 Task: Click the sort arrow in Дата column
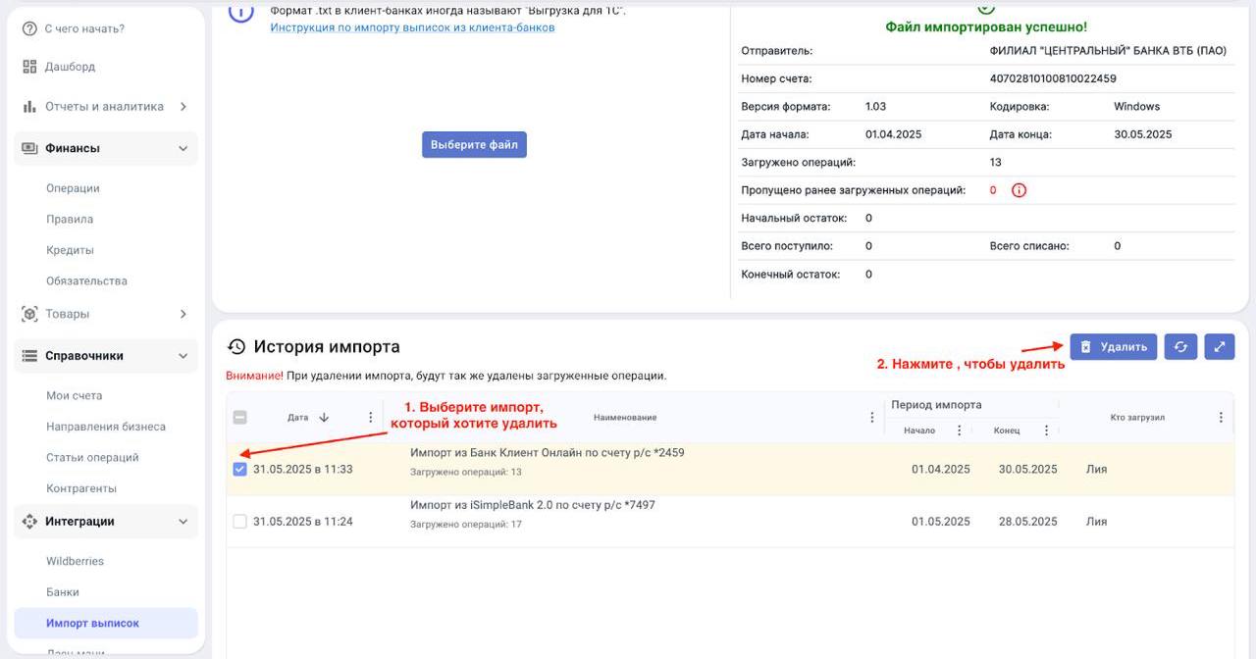tap(324, 418)
